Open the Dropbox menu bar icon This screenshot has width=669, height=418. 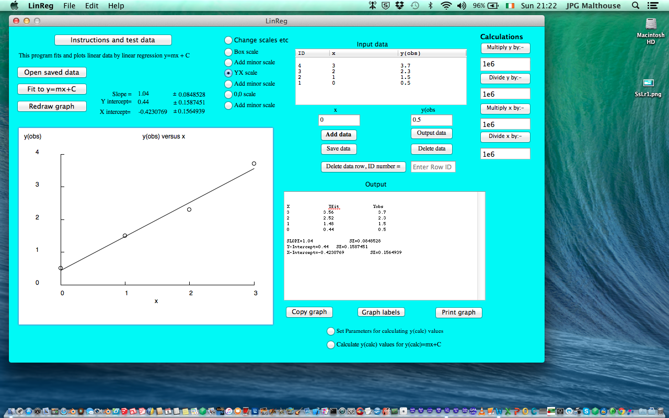400,6
